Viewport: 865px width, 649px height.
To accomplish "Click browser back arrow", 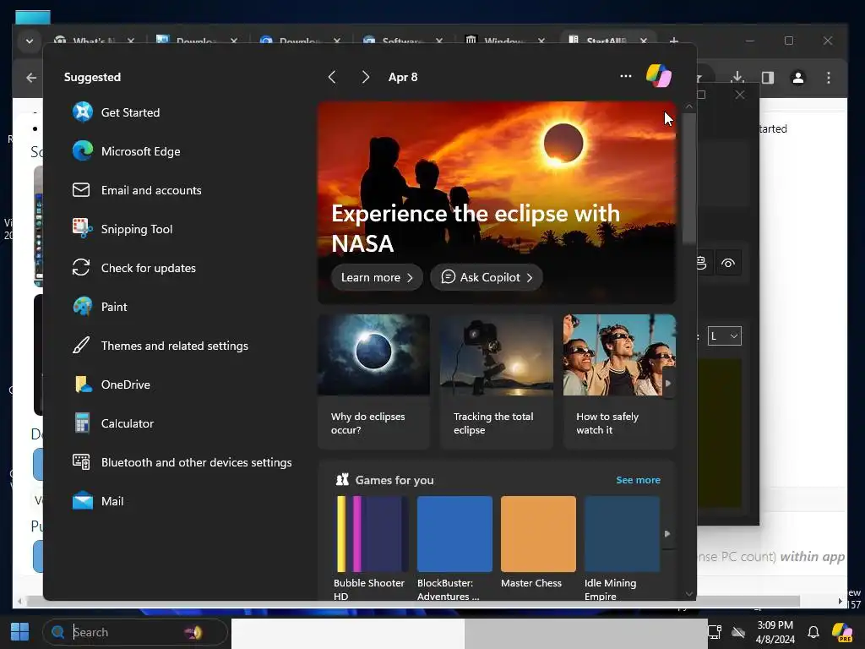I will (x=31, y=78).
